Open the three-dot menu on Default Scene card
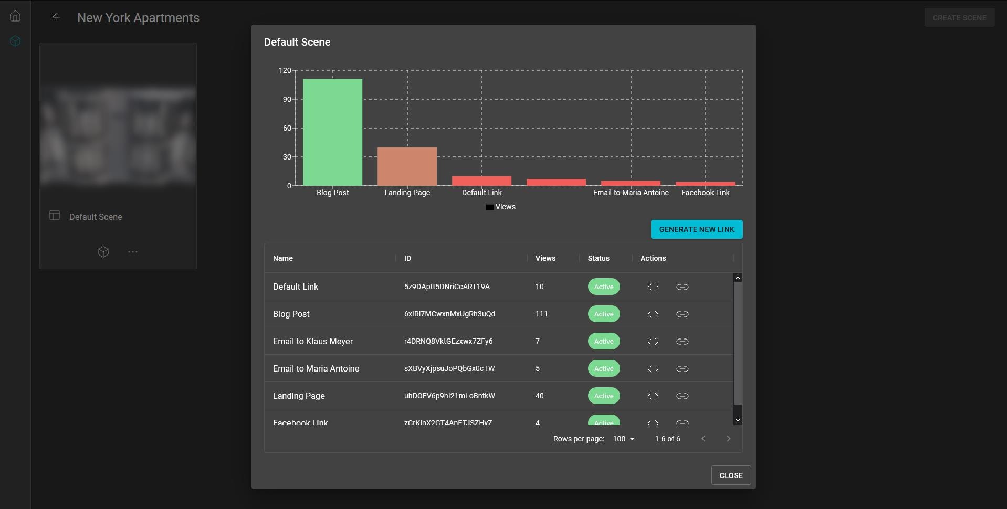Viewport: 1007px width, 509px height. coord(133,252)
